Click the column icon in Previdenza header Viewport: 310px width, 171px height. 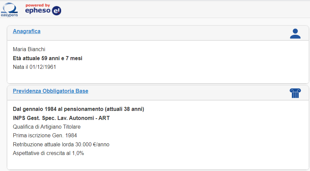point(295,93)
